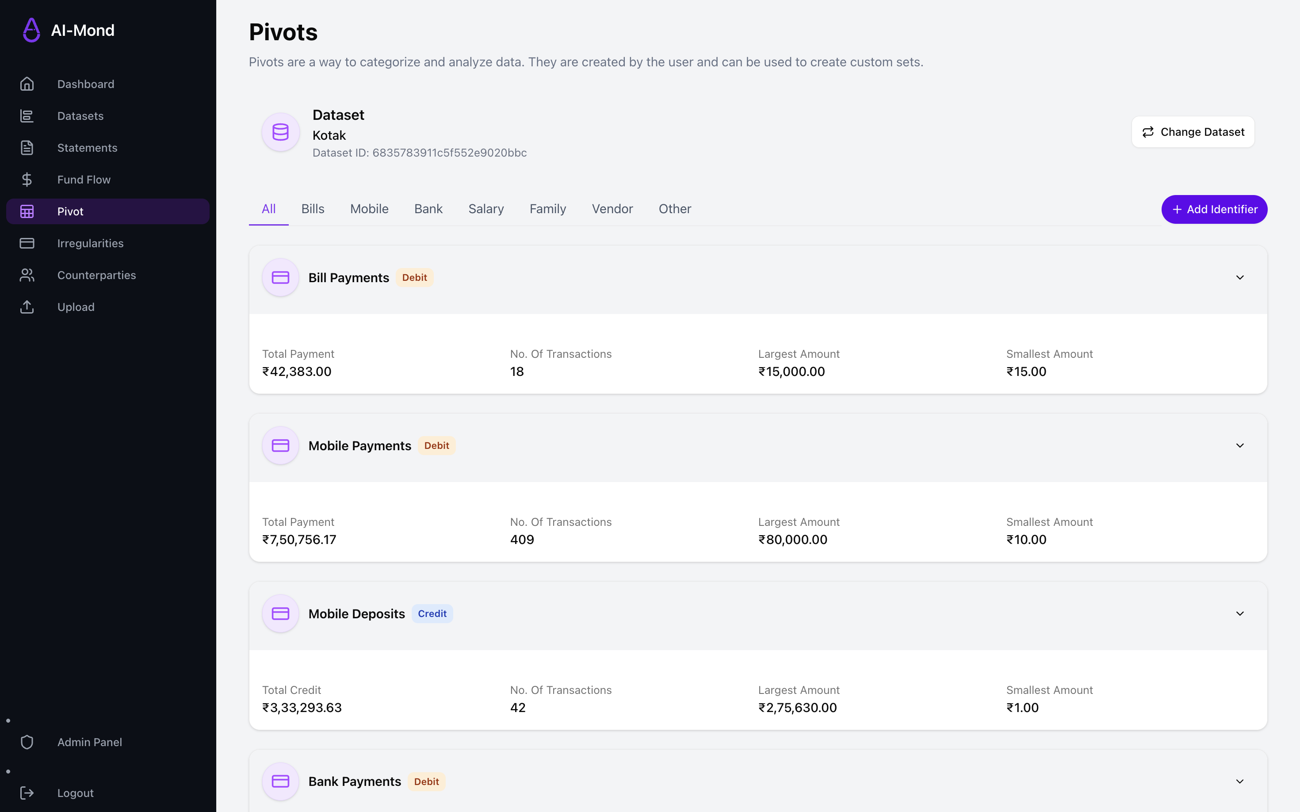Viewport: 1300px width, 812px height.
Task: Click the ₹80,000.00 largest amount value
Action: coord(792,539)
